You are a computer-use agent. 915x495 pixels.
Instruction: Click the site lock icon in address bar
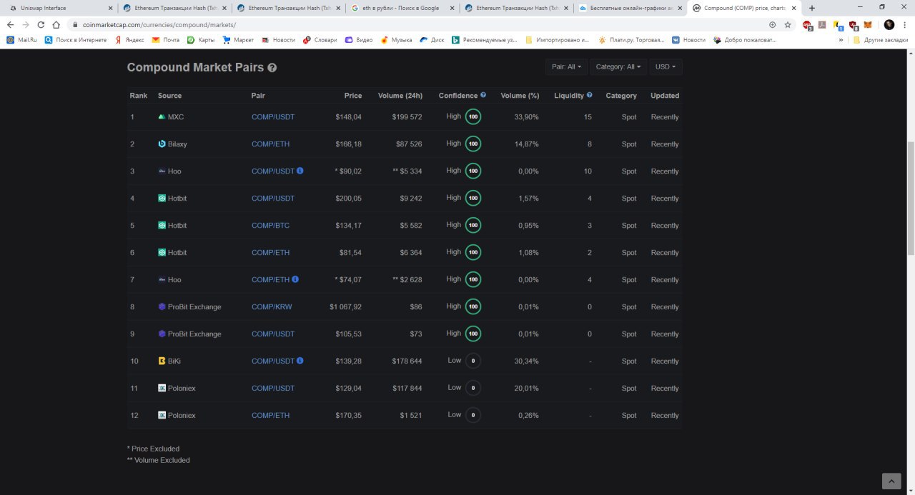74,24
